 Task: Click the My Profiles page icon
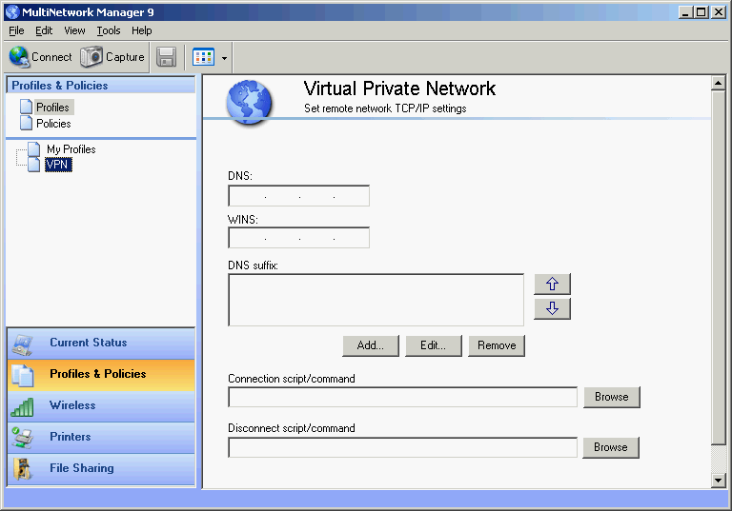[x=33, y=149]
